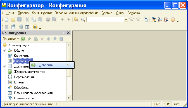
Task: Open the dropdown arrow next to debug play button
Action: tap(40, 29)
